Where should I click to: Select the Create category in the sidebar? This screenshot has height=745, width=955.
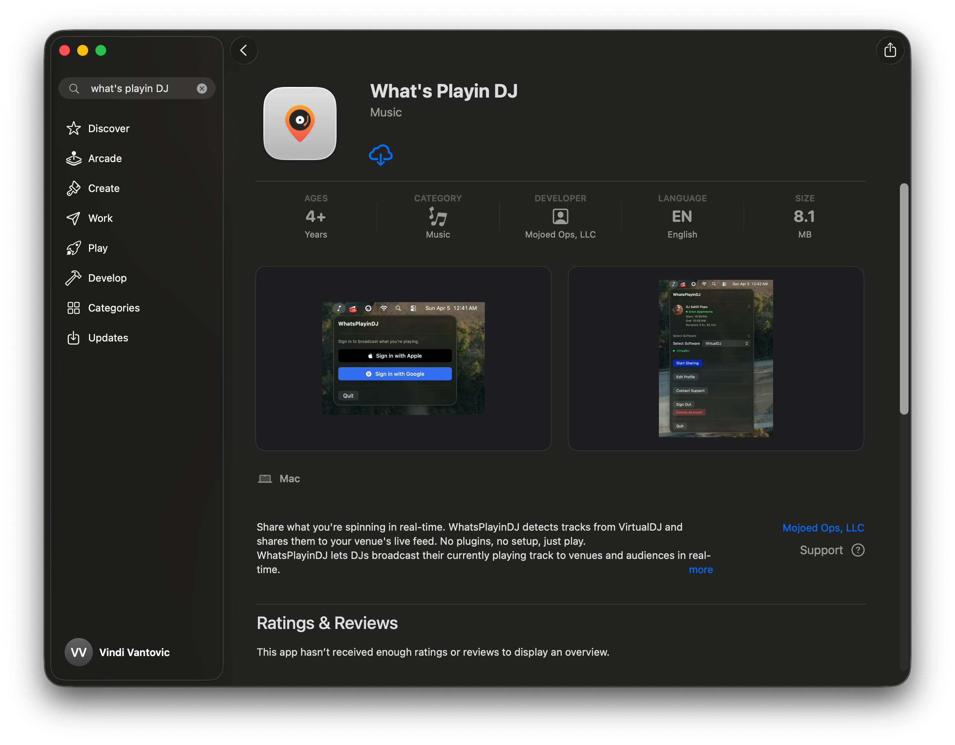(x=104, y=188)
